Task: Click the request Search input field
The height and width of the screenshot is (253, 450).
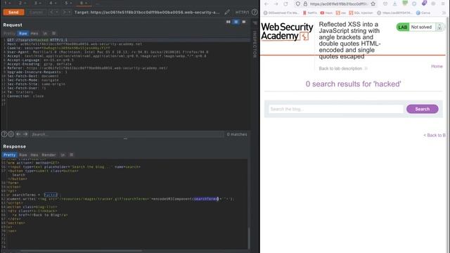Action: click(x=127, y=134)
